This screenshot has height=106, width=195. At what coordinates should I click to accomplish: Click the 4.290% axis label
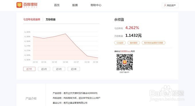pyautogui.click(x=27, y=32)
